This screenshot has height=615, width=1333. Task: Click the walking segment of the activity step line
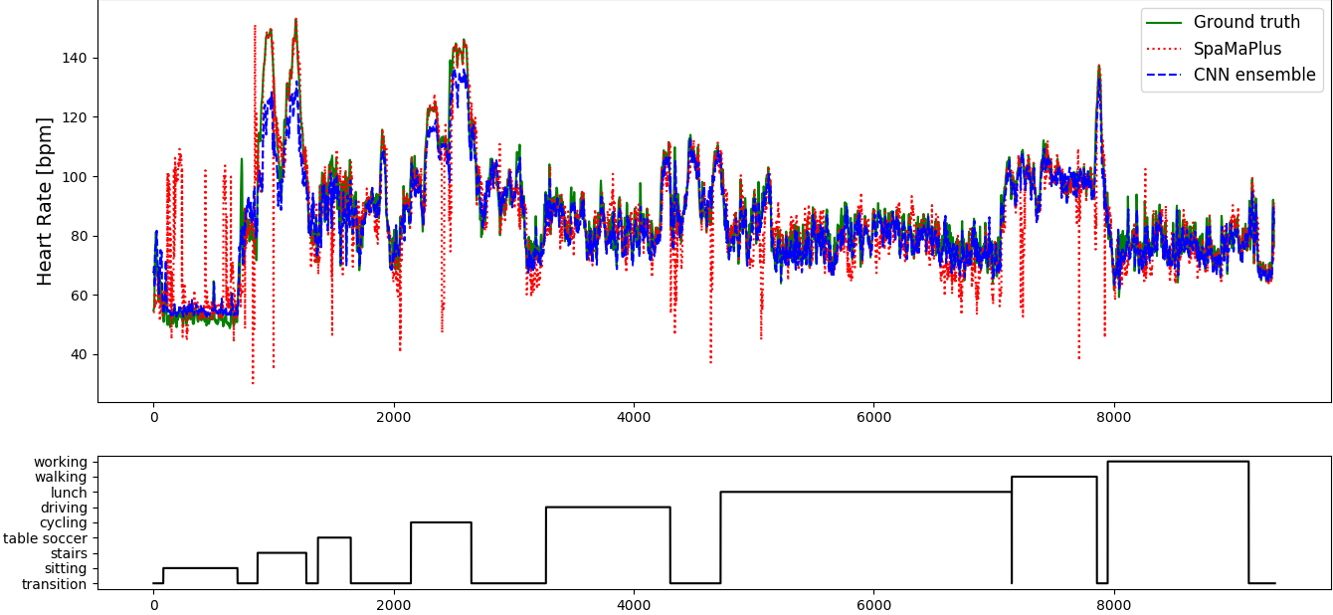[1054, 477]
